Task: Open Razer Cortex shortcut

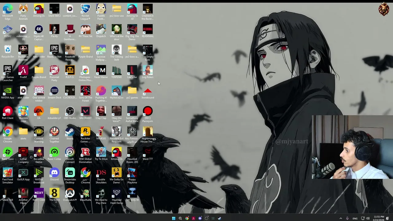Action: point(54,154)
